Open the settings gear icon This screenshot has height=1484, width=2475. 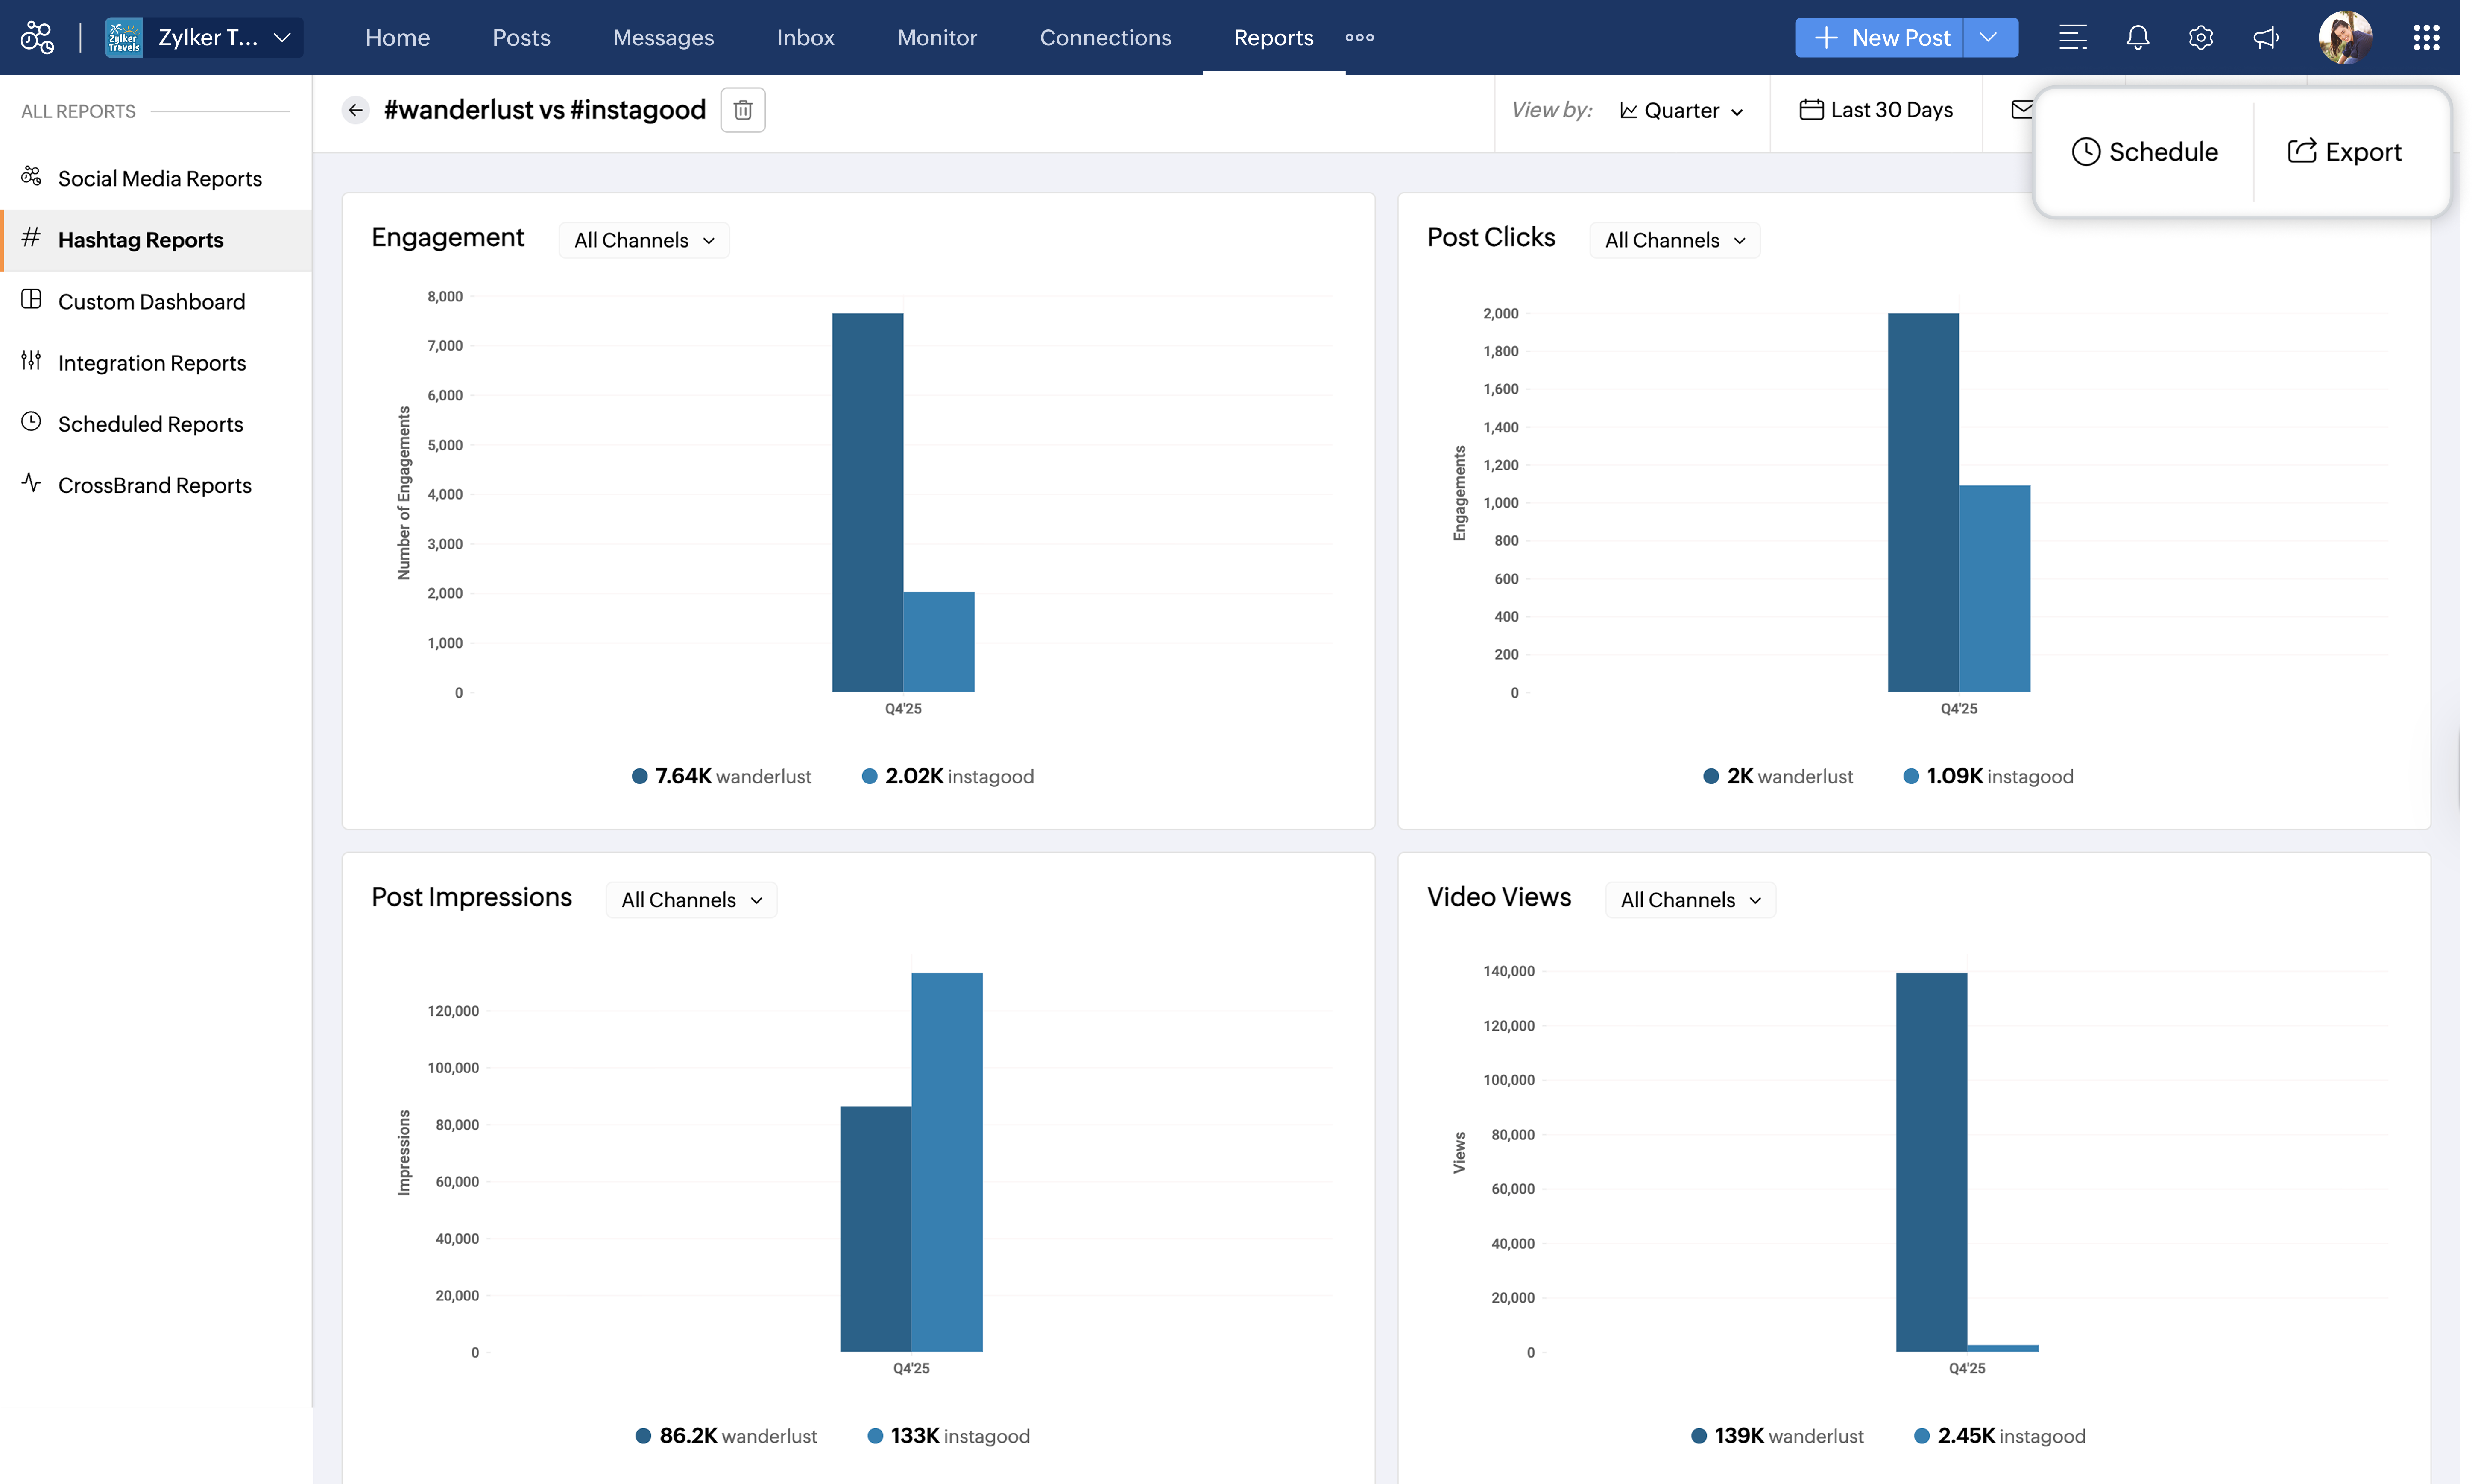pyautogui.click(x=2200, y=38)
